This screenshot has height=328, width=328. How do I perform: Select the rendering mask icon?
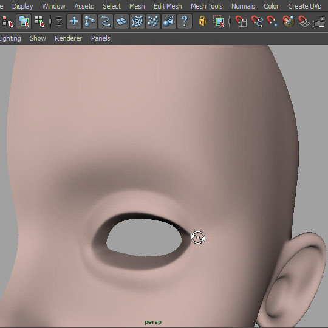pyautogui.click(x=169, y=21)
